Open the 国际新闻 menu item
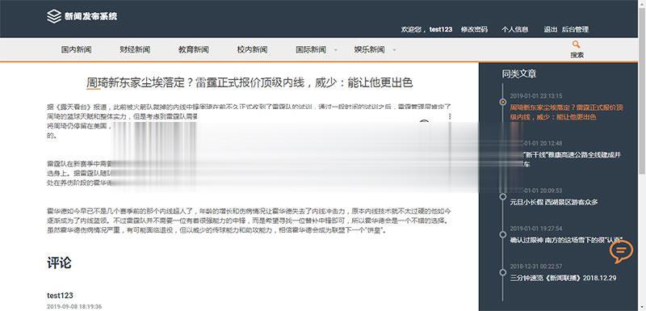 (x=311, y=50)
